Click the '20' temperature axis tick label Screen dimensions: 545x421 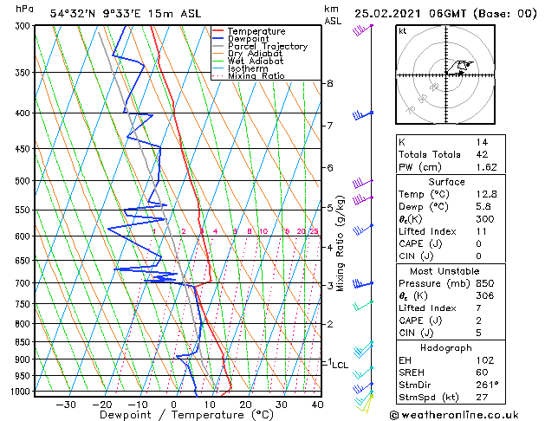pos(245,405)
